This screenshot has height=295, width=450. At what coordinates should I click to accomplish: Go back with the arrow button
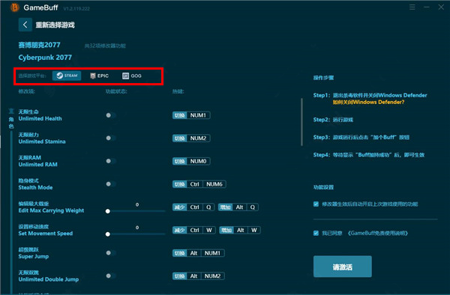click(x=25, y=25)
